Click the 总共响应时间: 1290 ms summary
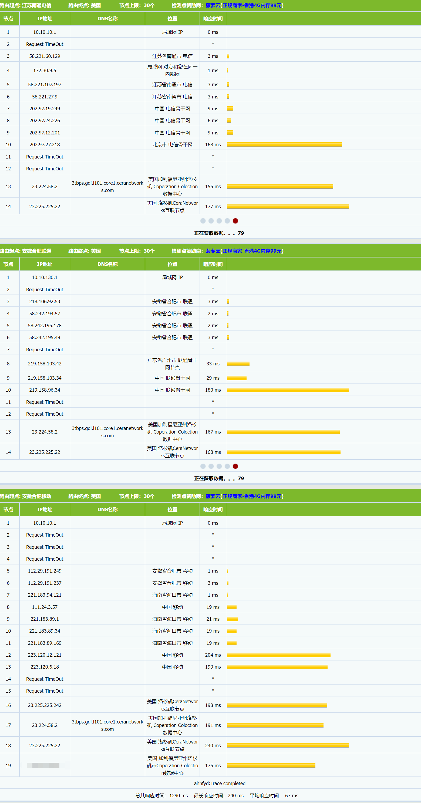This screenshot has height=803, width=421. (x=161, y=795)
